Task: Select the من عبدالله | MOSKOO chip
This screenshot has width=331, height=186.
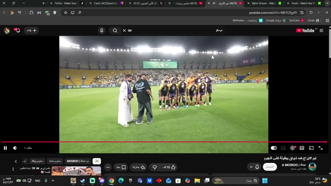Action: 78,161
